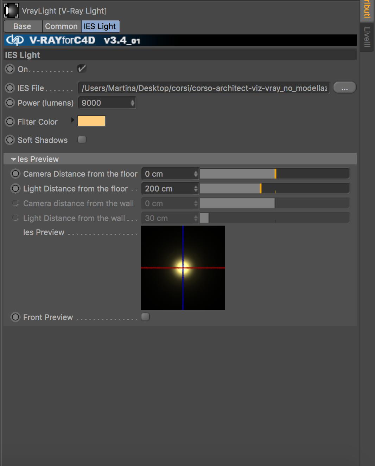Toggle the animation dot beside Soft Shadows
Screen dimensions: 375x466
10,140
